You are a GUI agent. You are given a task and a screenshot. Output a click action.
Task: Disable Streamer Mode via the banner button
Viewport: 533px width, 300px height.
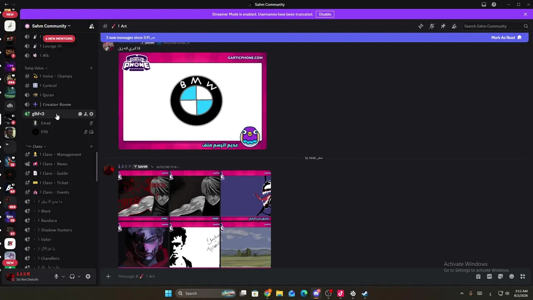pos(325,14)
